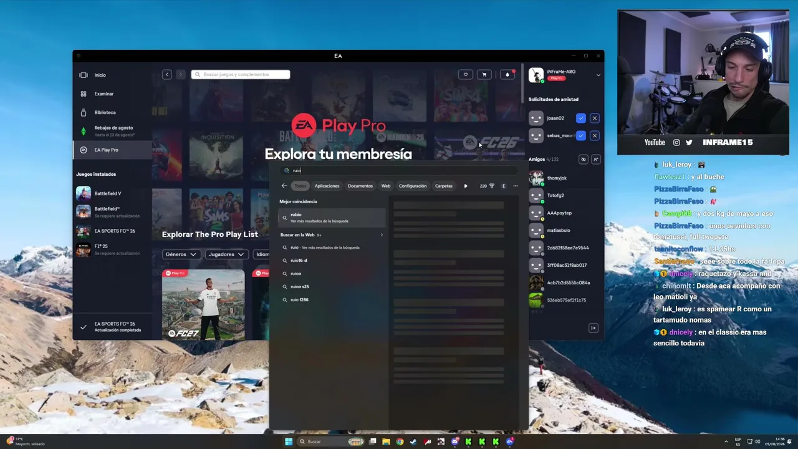The height and width of the screenshot is (449, 798).
Task: Open the EA wishlist heart icon
Action: tap(466, 74)
